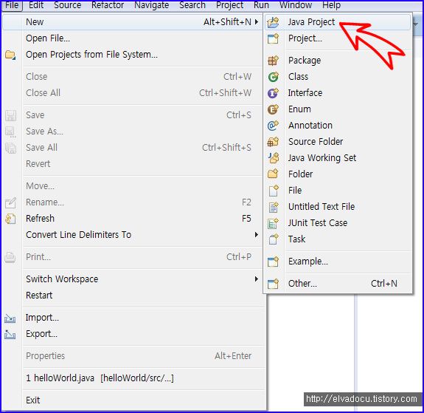Open the Edit menu

pyautogui.click(x=36, y=5)
